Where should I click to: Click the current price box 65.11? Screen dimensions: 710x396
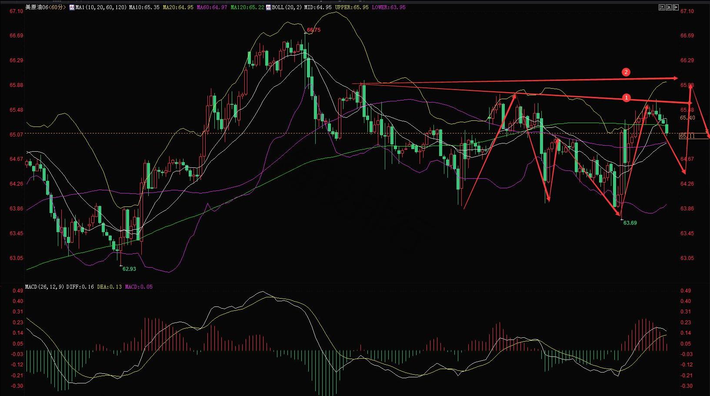coord(688,136)
